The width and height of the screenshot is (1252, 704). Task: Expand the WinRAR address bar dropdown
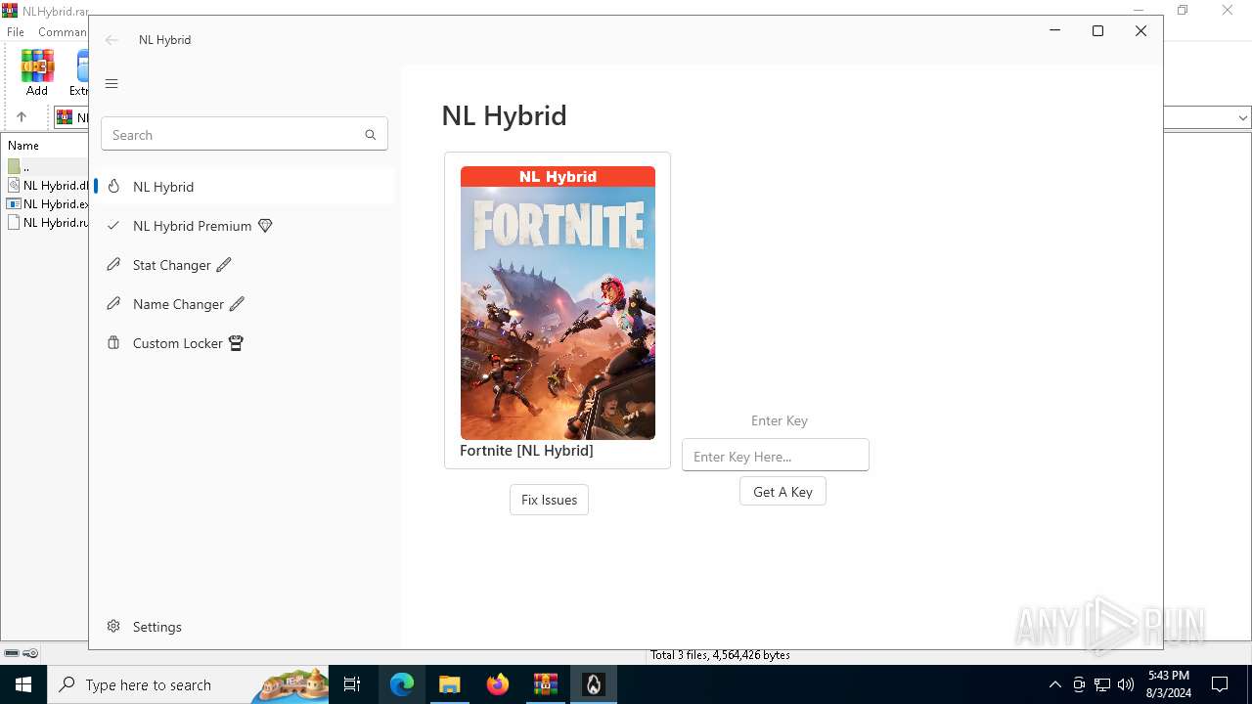pyautogui.click(x=1242, y=117)
